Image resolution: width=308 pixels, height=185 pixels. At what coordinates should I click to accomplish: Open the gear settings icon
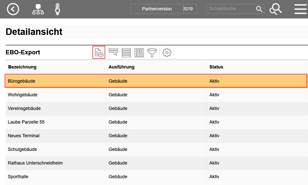point(167,53)
